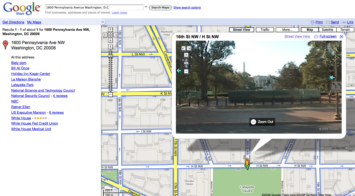
Task: Toggle the Traffic layer button
Action: pos(265,30)
